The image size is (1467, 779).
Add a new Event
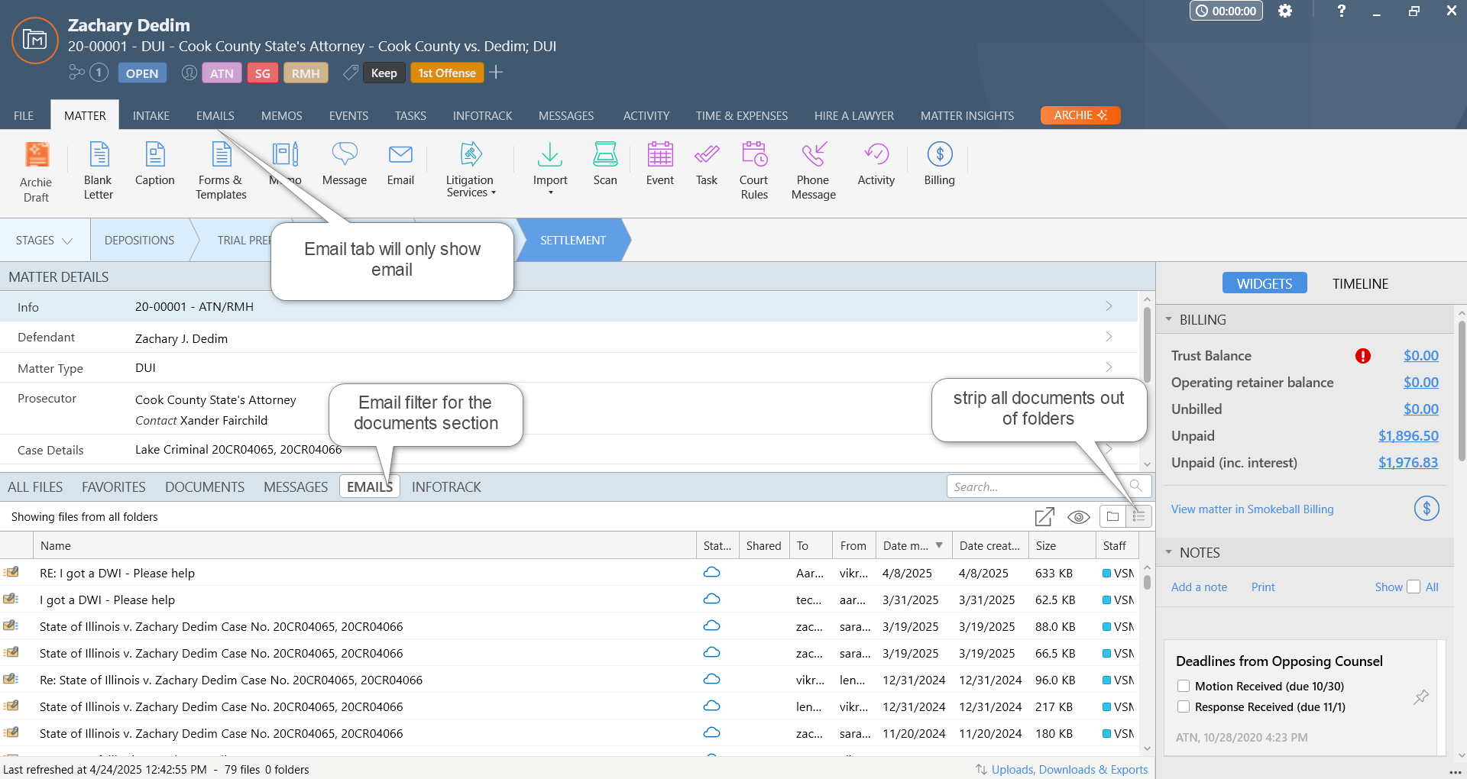pyautogui.click(x=660, y=164)
